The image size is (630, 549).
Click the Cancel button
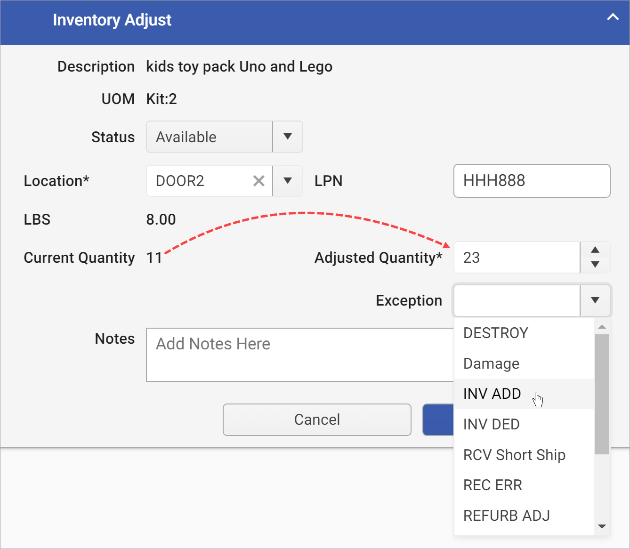click(317, 420)
